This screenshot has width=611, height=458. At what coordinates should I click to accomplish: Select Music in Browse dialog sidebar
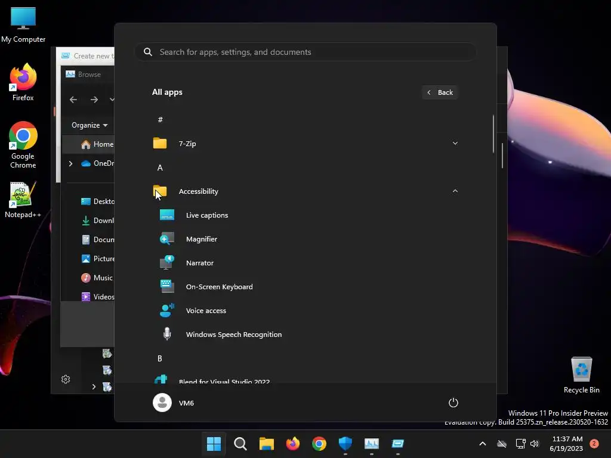coord(97,278)
